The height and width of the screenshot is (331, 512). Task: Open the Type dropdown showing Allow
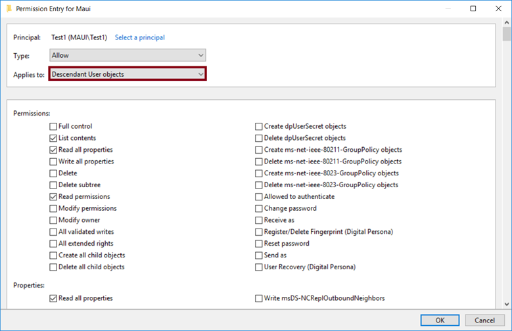tap(128, 56)
